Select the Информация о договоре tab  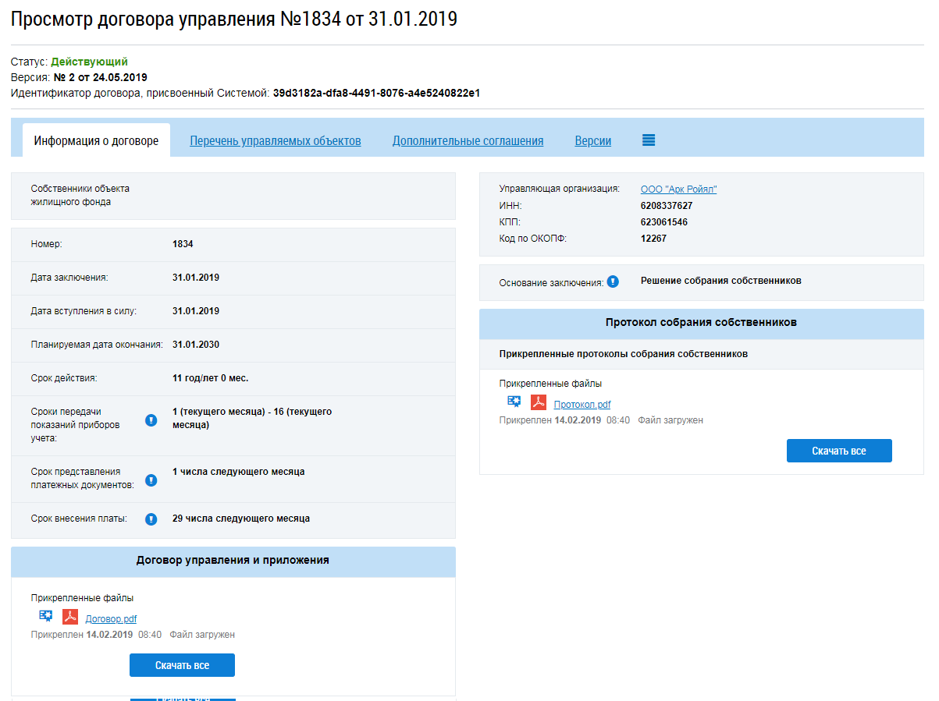(96, 141)
